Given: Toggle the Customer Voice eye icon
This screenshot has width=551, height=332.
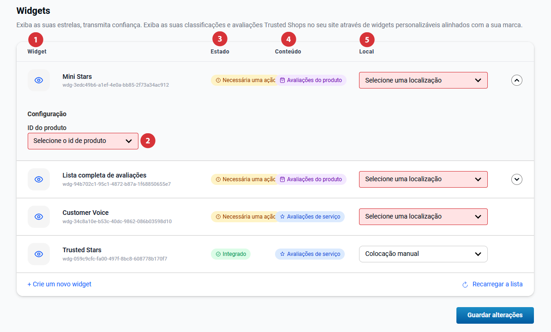Looking at the screenshot, I should tap(39, 217).
